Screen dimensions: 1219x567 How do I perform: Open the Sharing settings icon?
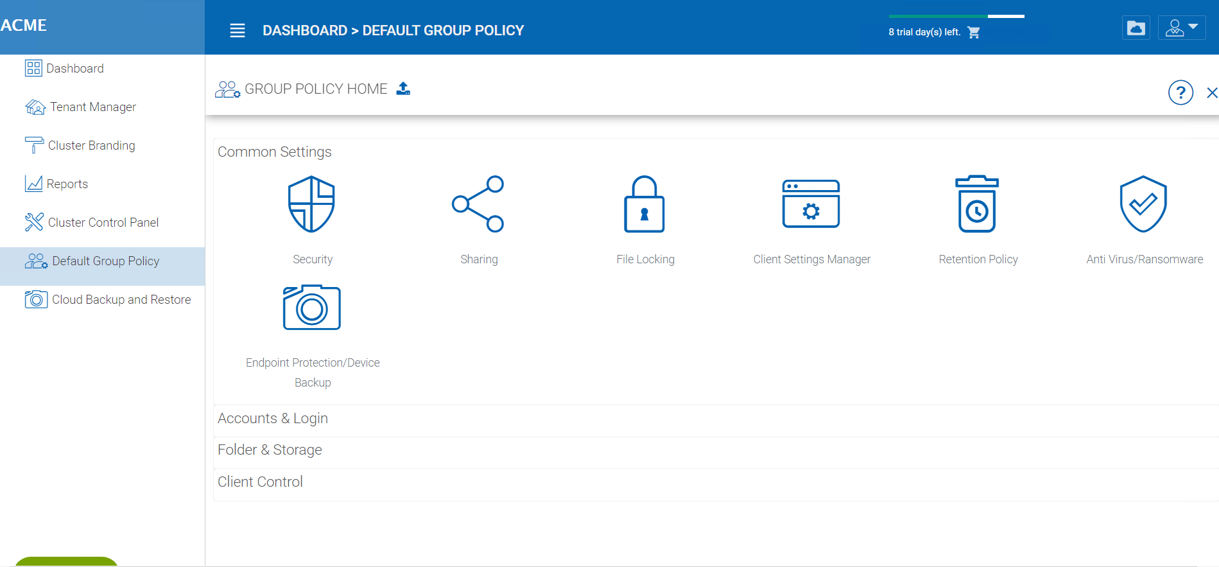coord(478,204)
